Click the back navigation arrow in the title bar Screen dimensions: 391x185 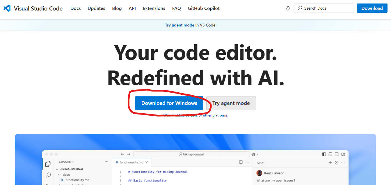[122, 154]
